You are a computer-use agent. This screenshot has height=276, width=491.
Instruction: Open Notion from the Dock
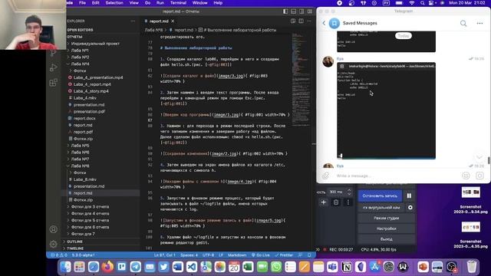[x=347, y=267]
